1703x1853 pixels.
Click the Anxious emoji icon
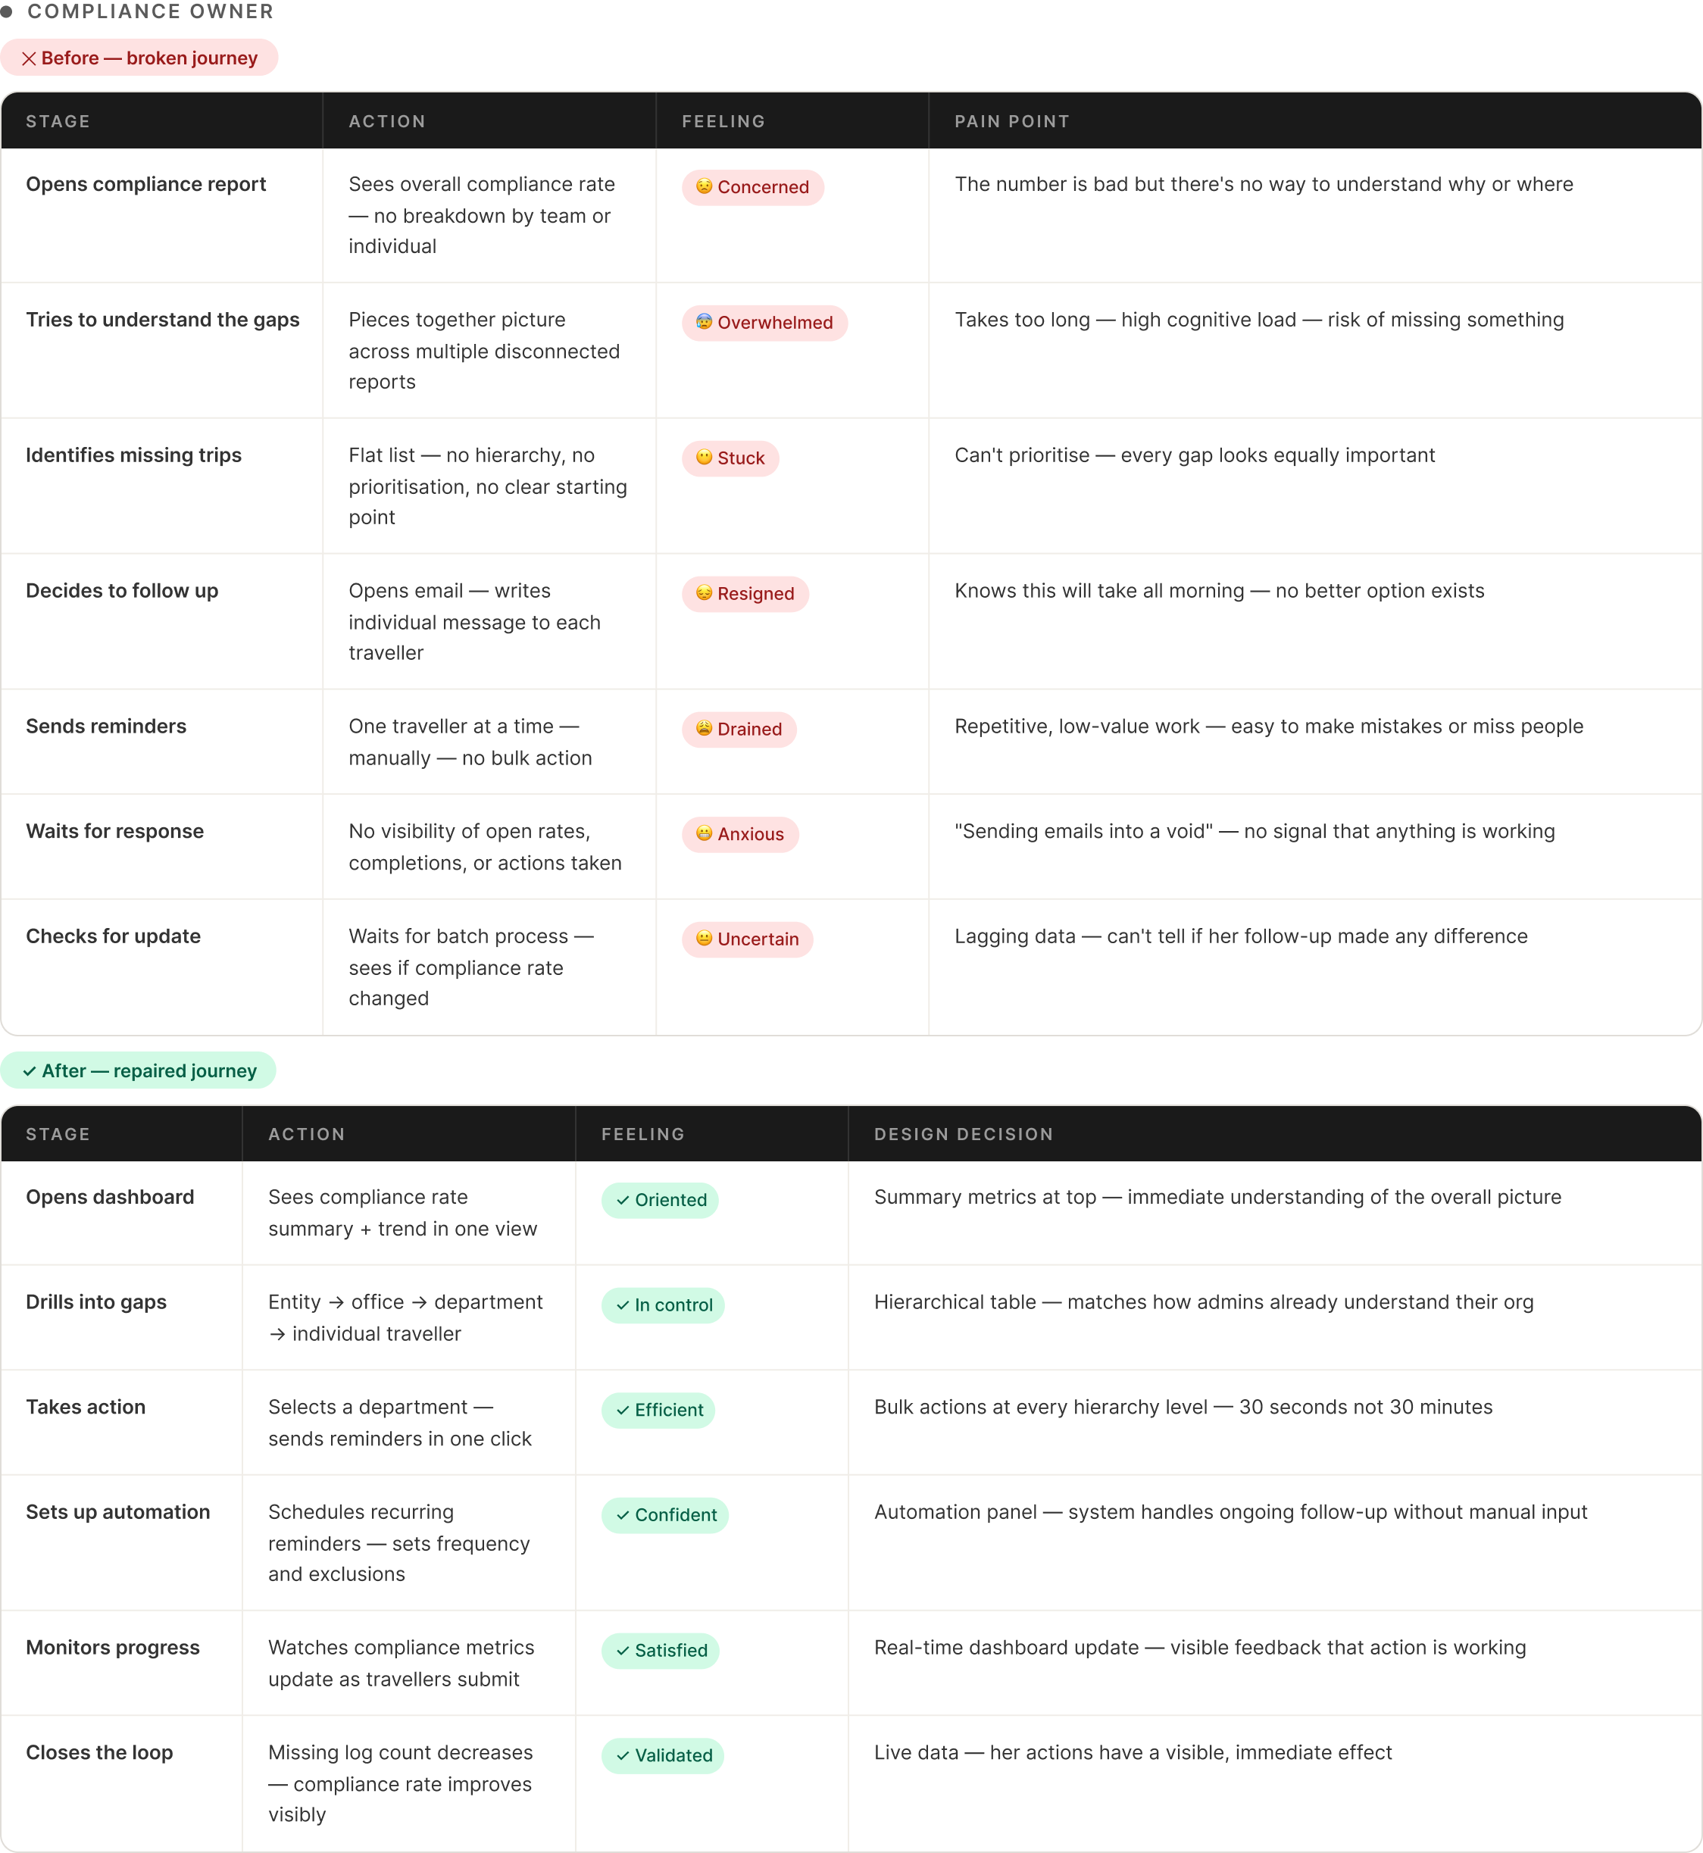(x=704, y=834)
